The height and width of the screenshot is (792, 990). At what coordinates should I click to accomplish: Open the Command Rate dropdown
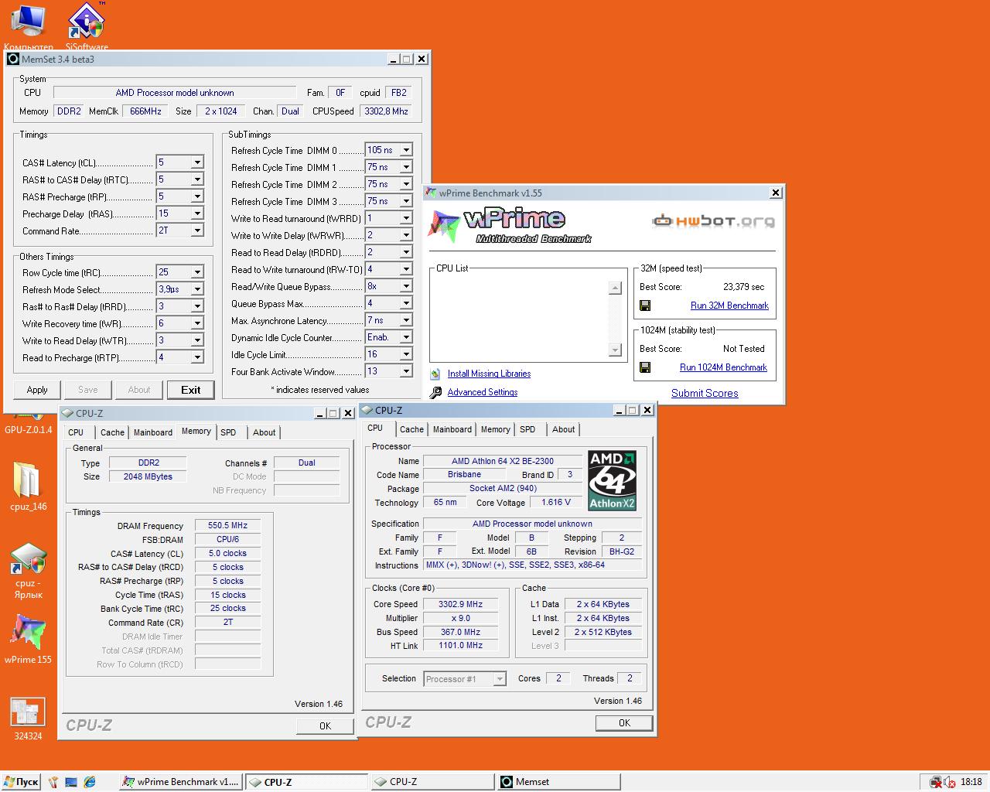(197, 230)
